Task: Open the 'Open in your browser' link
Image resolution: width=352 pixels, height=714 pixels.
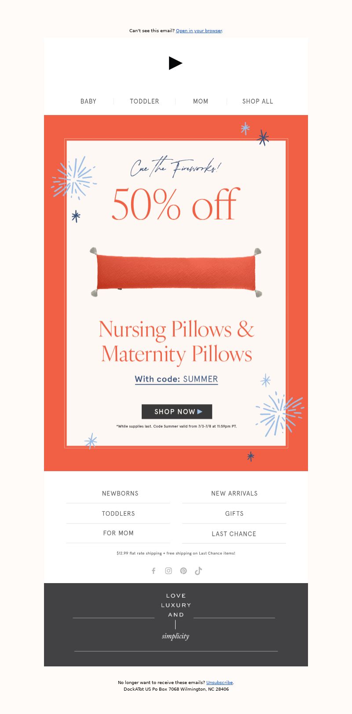Action: pos(199,31)
